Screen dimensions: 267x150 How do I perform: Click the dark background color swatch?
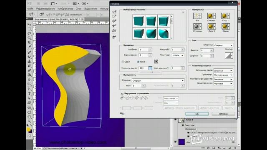pyautogui.click(x=30, y=131)
